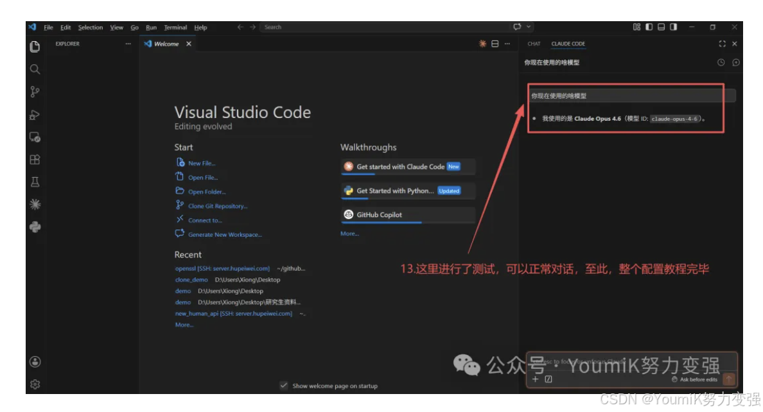
Task: Open the Terminal menu
Action: 175,27
